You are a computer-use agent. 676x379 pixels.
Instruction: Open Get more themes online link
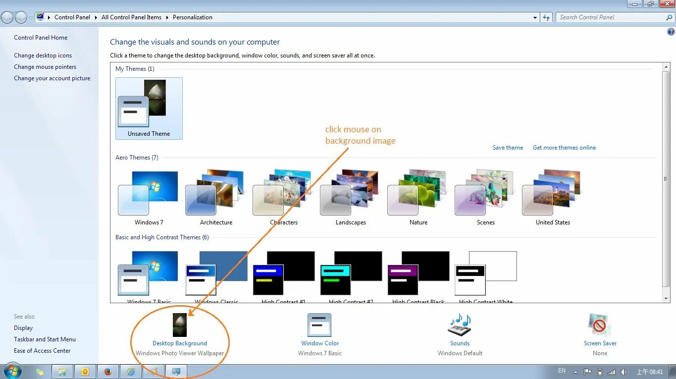pyautogui.click(x=564, y=148)
